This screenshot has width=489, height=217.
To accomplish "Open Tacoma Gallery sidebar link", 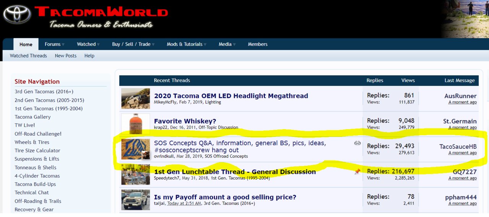I will point(32,117).
